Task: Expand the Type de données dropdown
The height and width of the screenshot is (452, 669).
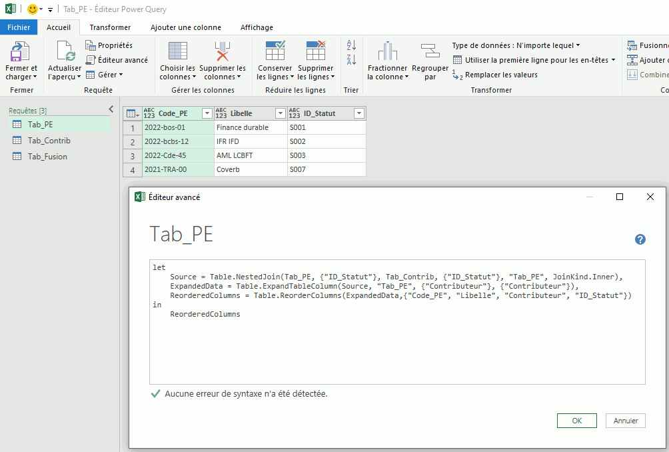Action: (x=516, y=45)
